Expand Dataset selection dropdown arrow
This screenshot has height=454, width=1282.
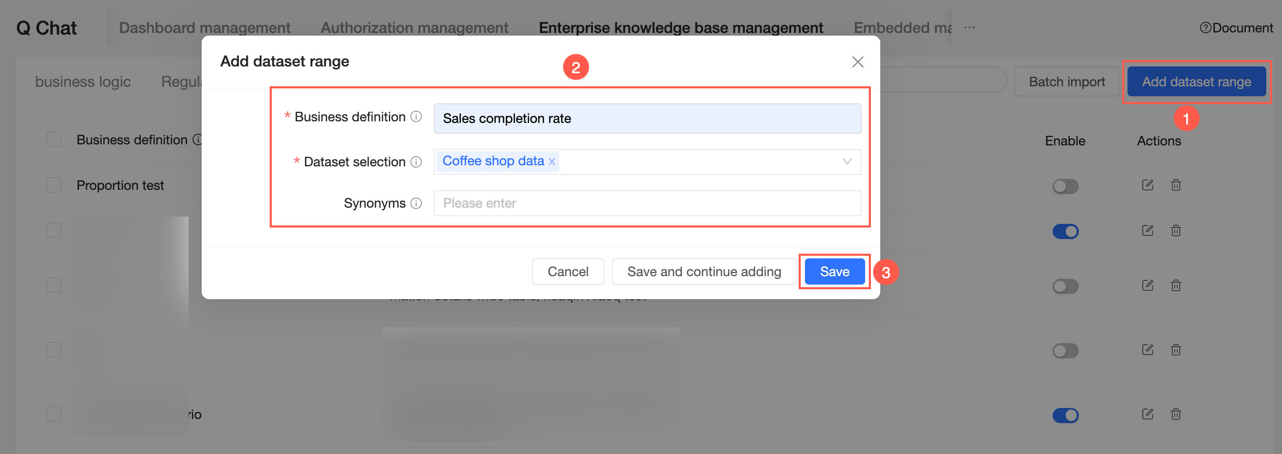tap(846, 162)
